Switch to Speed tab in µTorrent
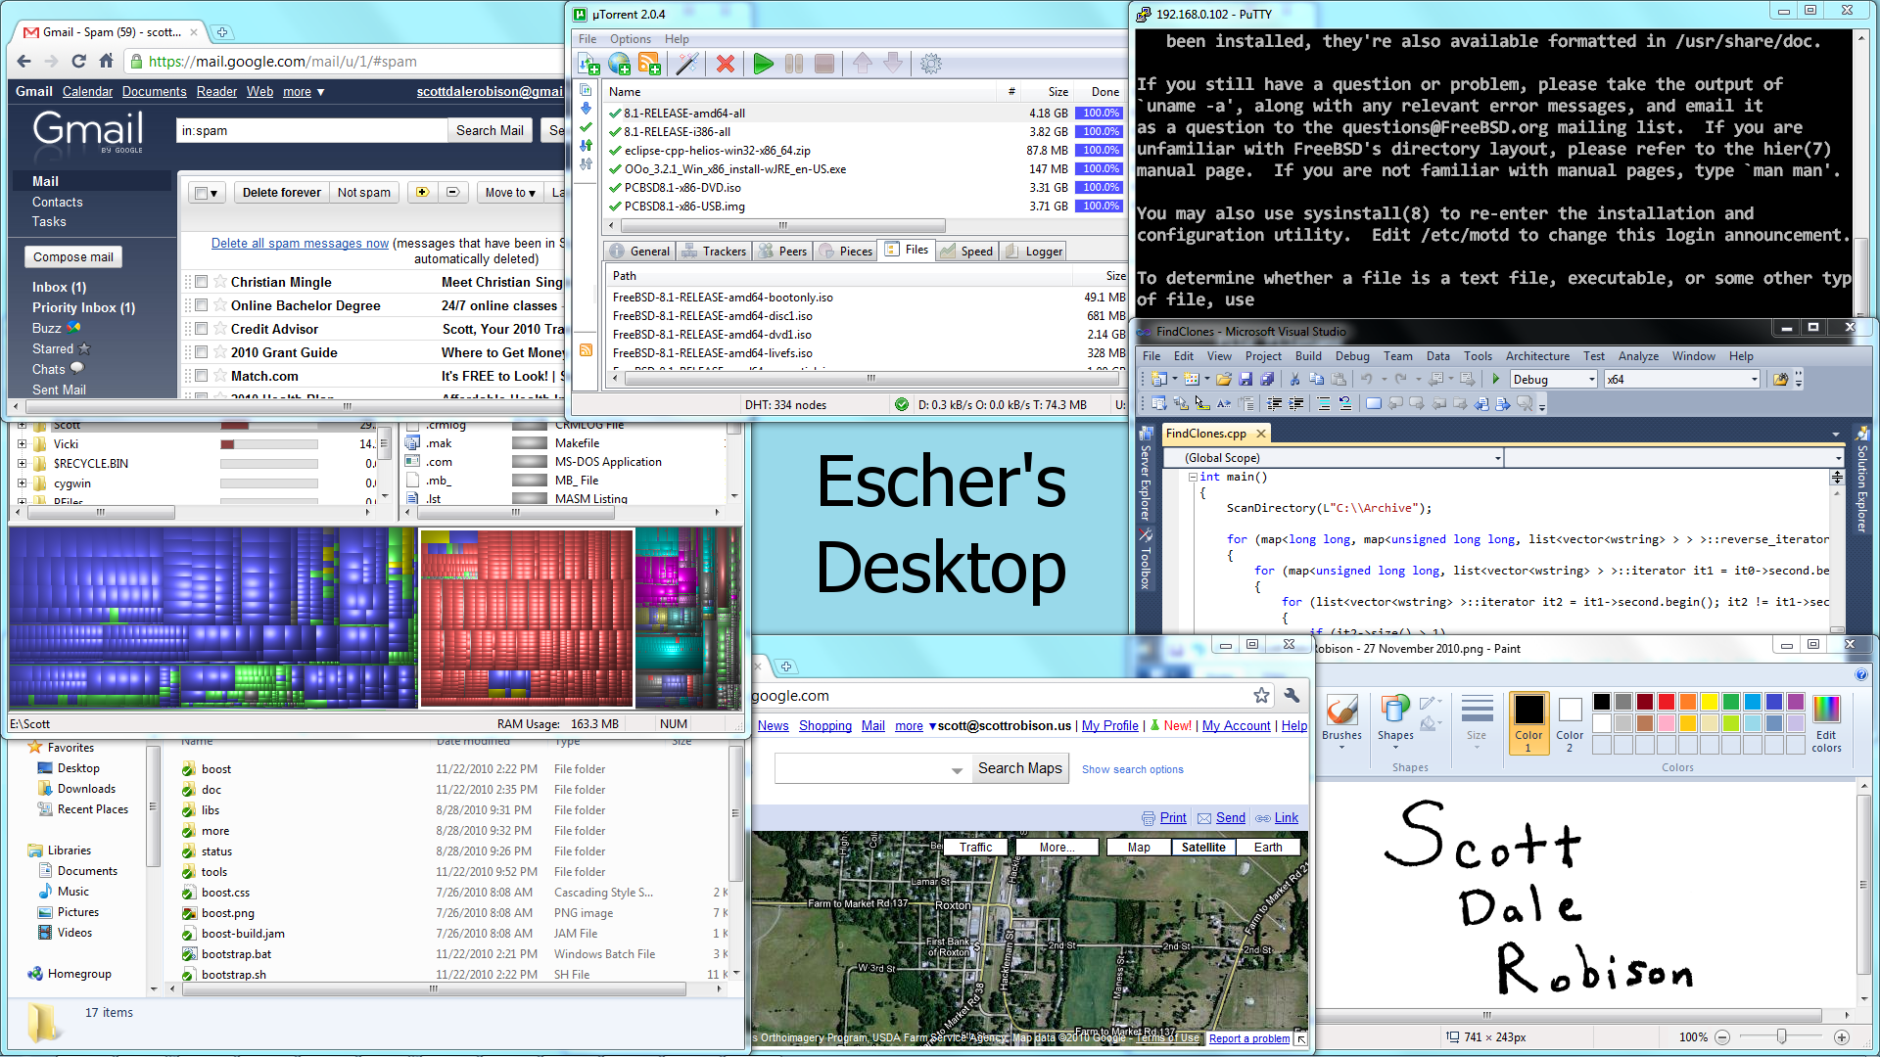 [x=966, y=252]
